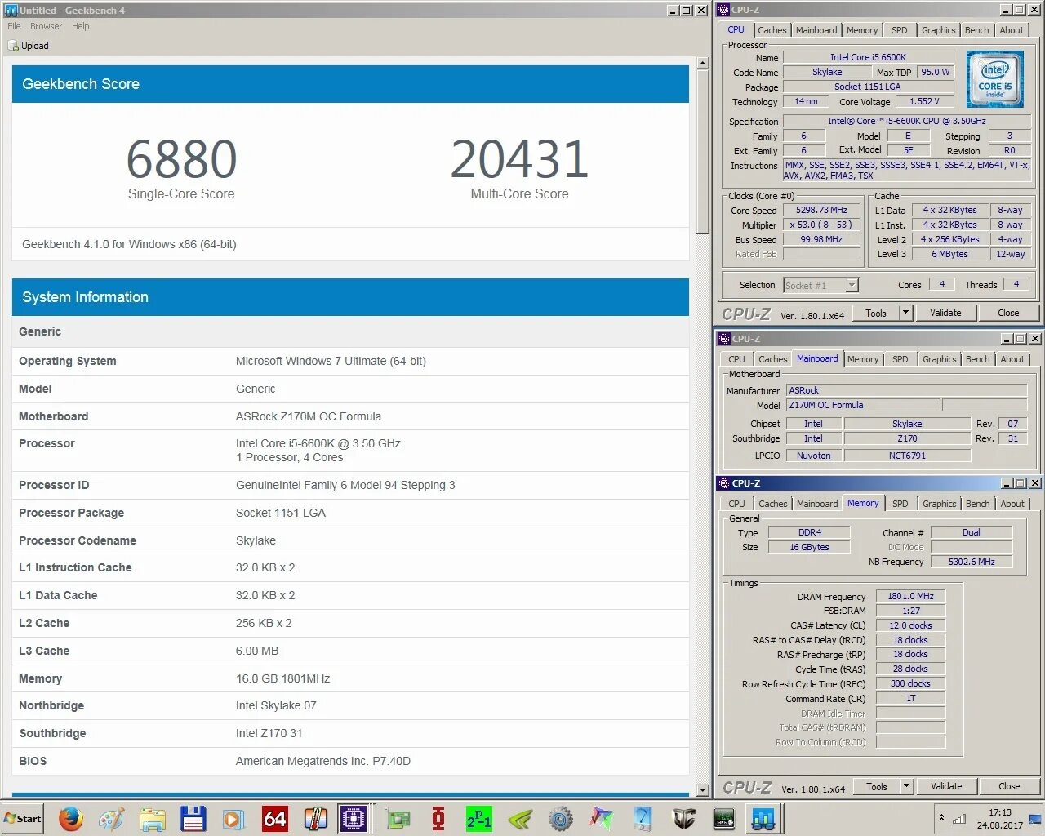
Task: Click Tools button in bottom CPU-Z window
Action: click(877, 786)
